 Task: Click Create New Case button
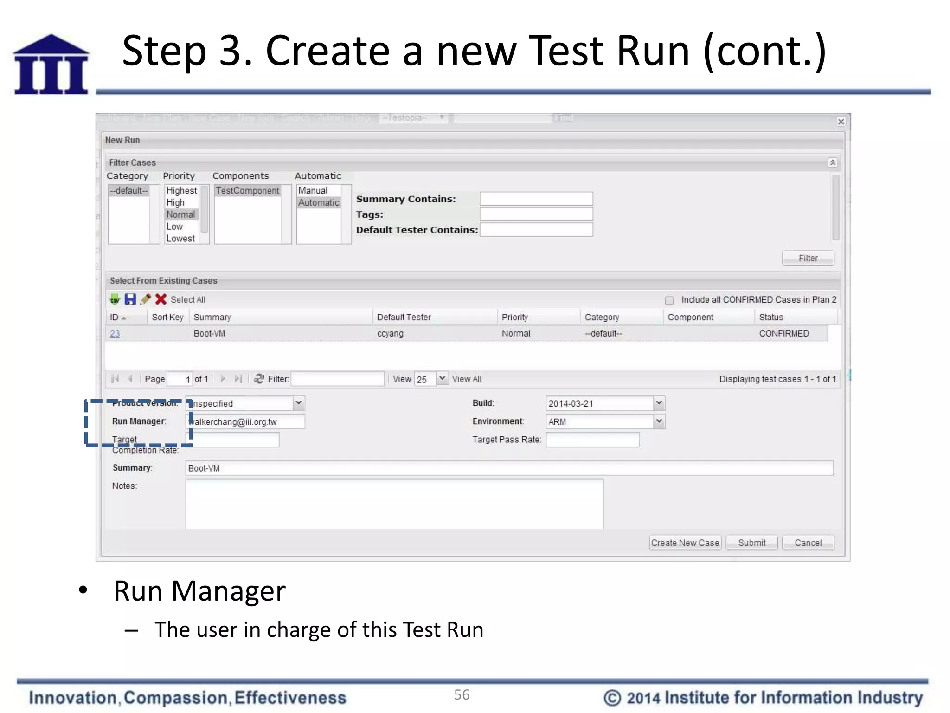pyautogui.click(x=685, y=543)
